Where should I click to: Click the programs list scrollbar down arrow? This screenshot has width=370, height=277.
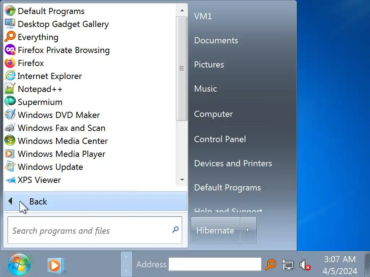click(182, 180)
